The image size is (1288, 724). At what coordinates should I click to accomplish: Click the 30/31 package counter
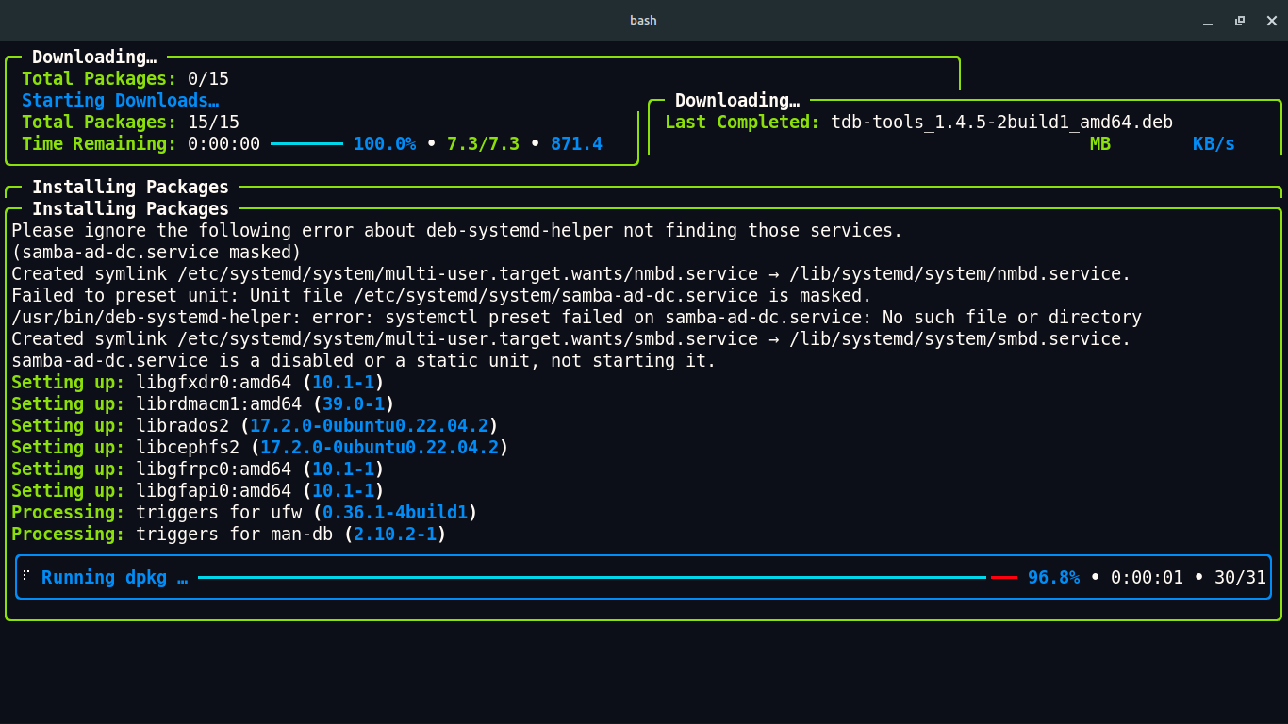pyautogui.click(x=1240, y=577)
